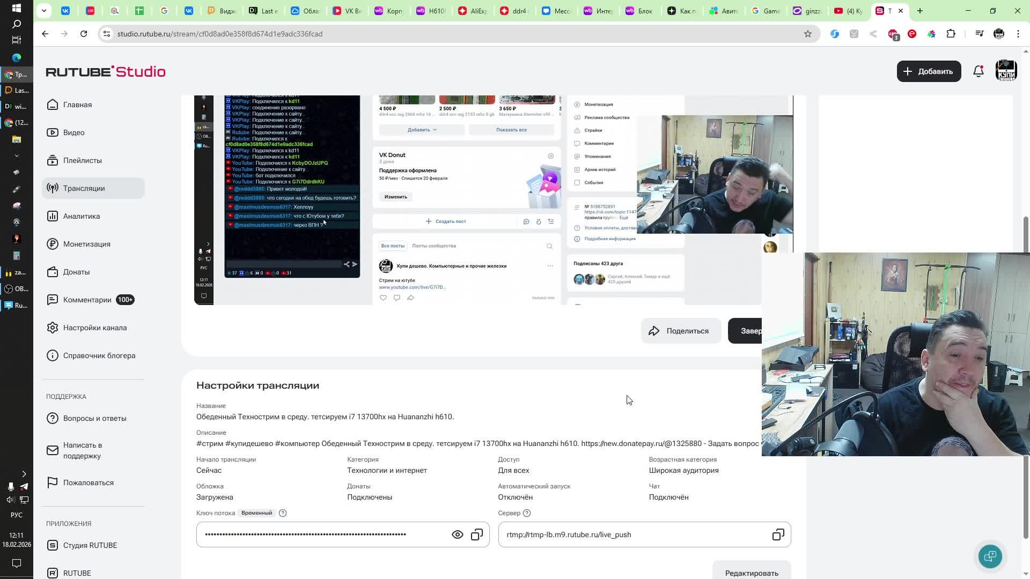Open the browser extensions puzzle icon
The width and height of the screenshot is (1030, 579).
pos(951,34)
